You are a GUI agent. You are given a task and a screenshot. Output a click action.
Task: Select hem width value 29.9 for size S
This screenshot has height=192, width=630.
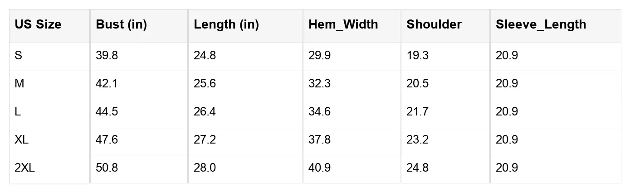pos(319,56)
